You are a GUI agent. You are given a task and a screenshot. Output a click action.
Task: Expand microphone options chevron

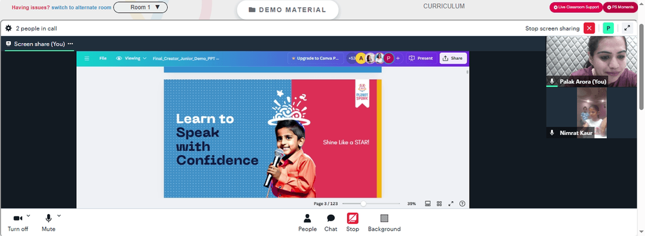pos(59,215)
